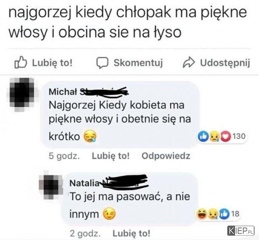Viewport: 259px width, 240px height.
Task: Open the 130 reactions count
Action: point(239,136)
